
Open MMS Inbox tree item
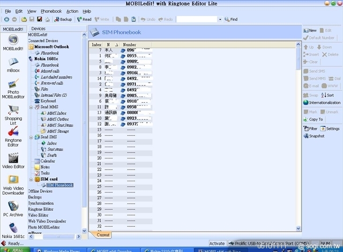(56, 113)
